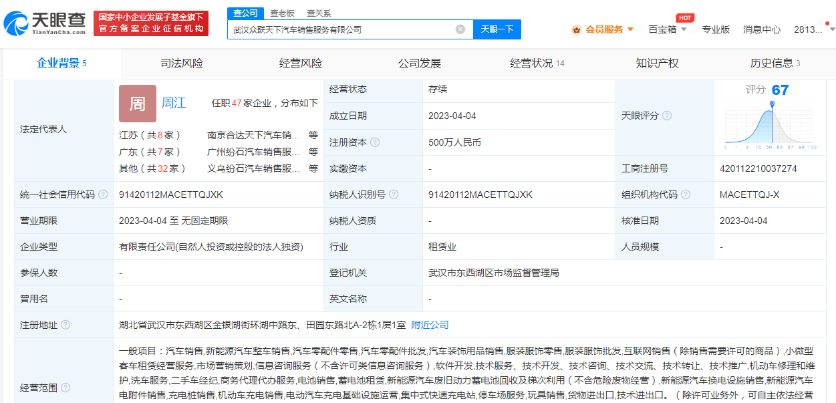Switch to the 司法风险 tab

click(181, 63)
